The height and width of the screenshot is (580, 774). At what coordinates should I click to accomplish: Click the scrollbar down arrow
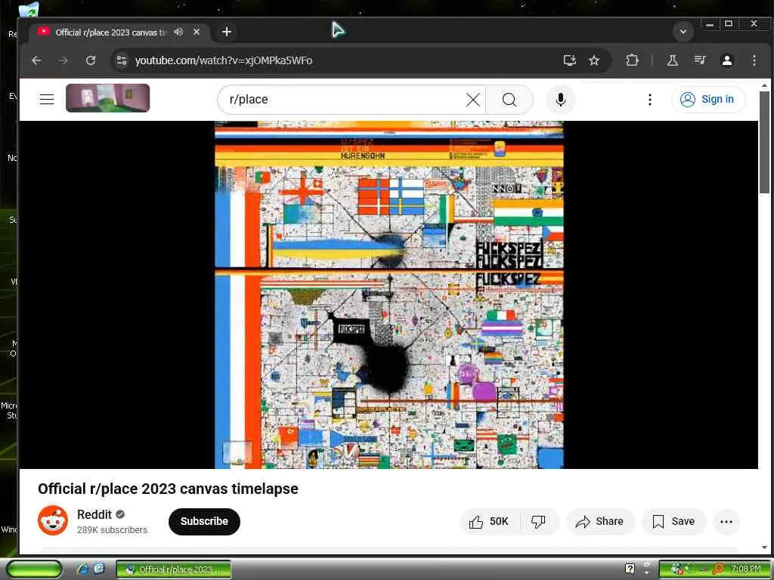(764, 547)
